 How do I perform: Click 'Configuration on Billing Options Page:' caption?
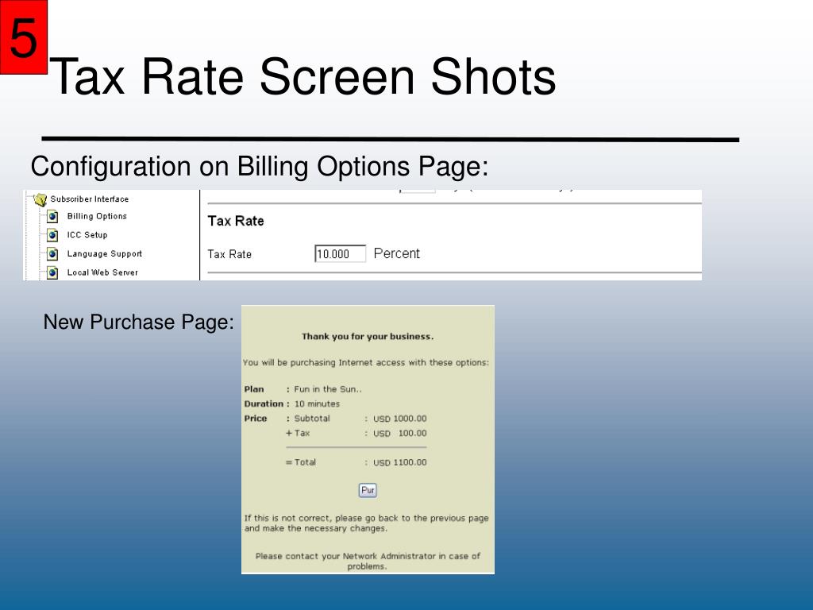(x=260, y=167)
